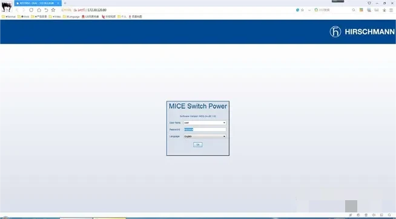Open the Language dropdown set to English
The image size is (396, 219).
point(205,136)
